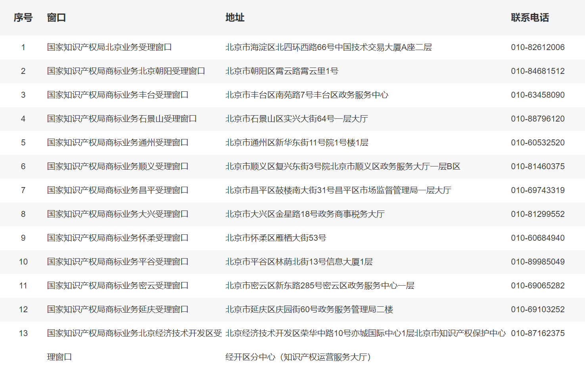Select 商标业务密云受理窗口 name cell
Viewport: 585px width, 373px height.
[118, 286]
